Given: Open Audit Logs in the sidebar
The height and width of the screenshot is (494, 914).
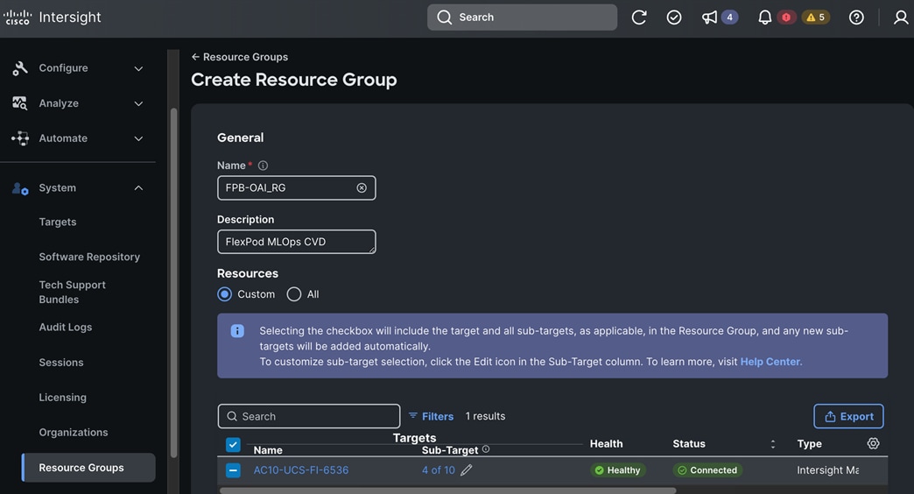Looking at the screenshot, I should point(66,328).
